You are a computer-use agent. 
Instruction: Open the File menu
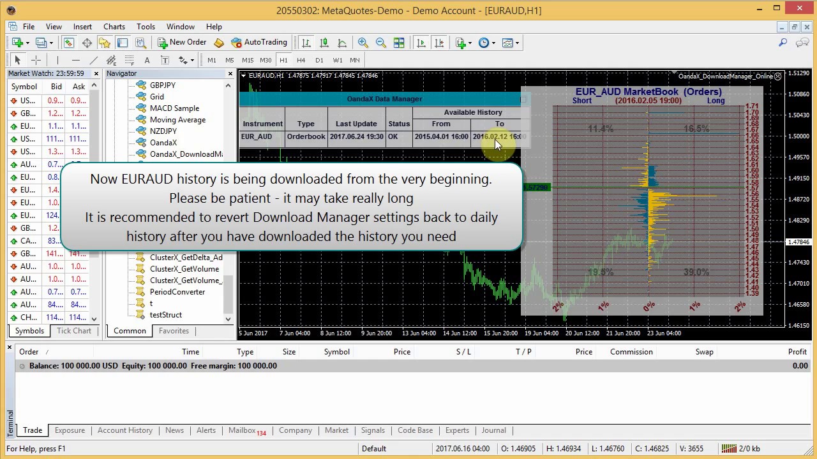(29, 27)
